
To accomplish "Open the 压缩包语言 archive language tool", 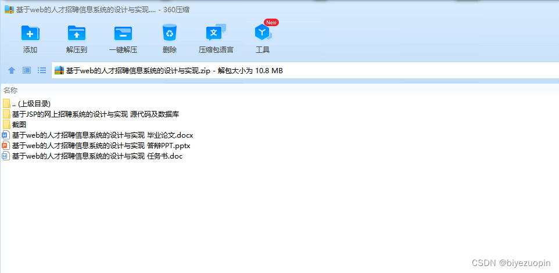I will coord(216,32).
